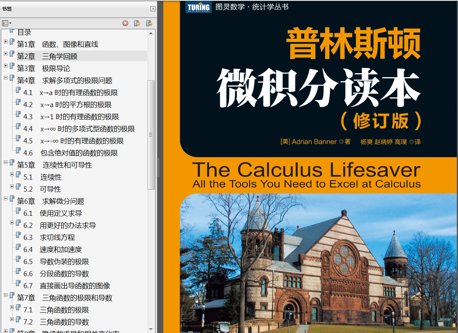The image size is (458, 333).
Task: Open bookmark 7.1 三角函数的极限
Action: (56, 310)
